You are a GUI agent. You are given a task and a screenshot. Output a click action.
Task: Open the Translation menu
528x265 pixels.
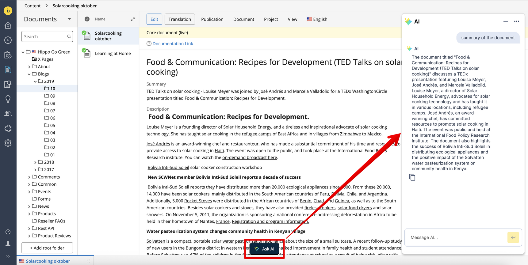pyautogui.click(x=179, y=19)
